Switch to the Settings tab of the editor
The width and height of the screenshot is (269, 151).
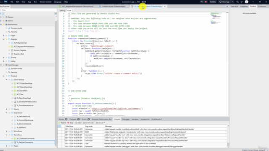click(63, 10)
